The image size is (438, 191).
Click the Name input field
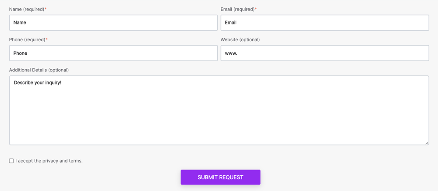113,23
